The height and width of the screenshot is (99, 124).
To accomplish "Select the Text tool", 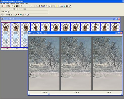I will click(23, 15).
